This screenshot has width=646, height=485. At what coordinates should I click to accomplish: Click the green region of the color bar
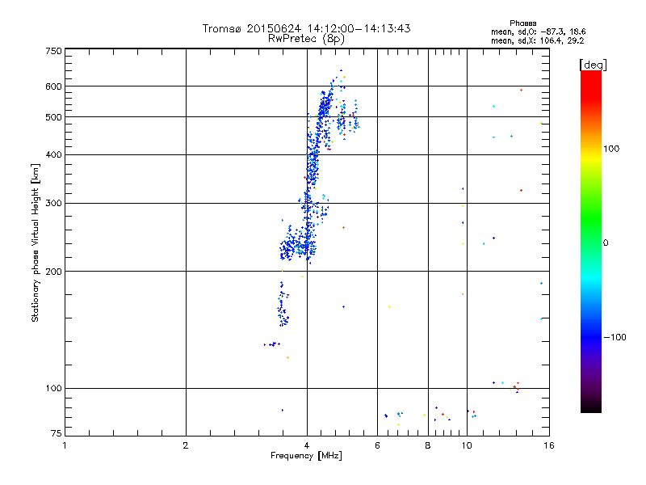click(x=591, y=214)
